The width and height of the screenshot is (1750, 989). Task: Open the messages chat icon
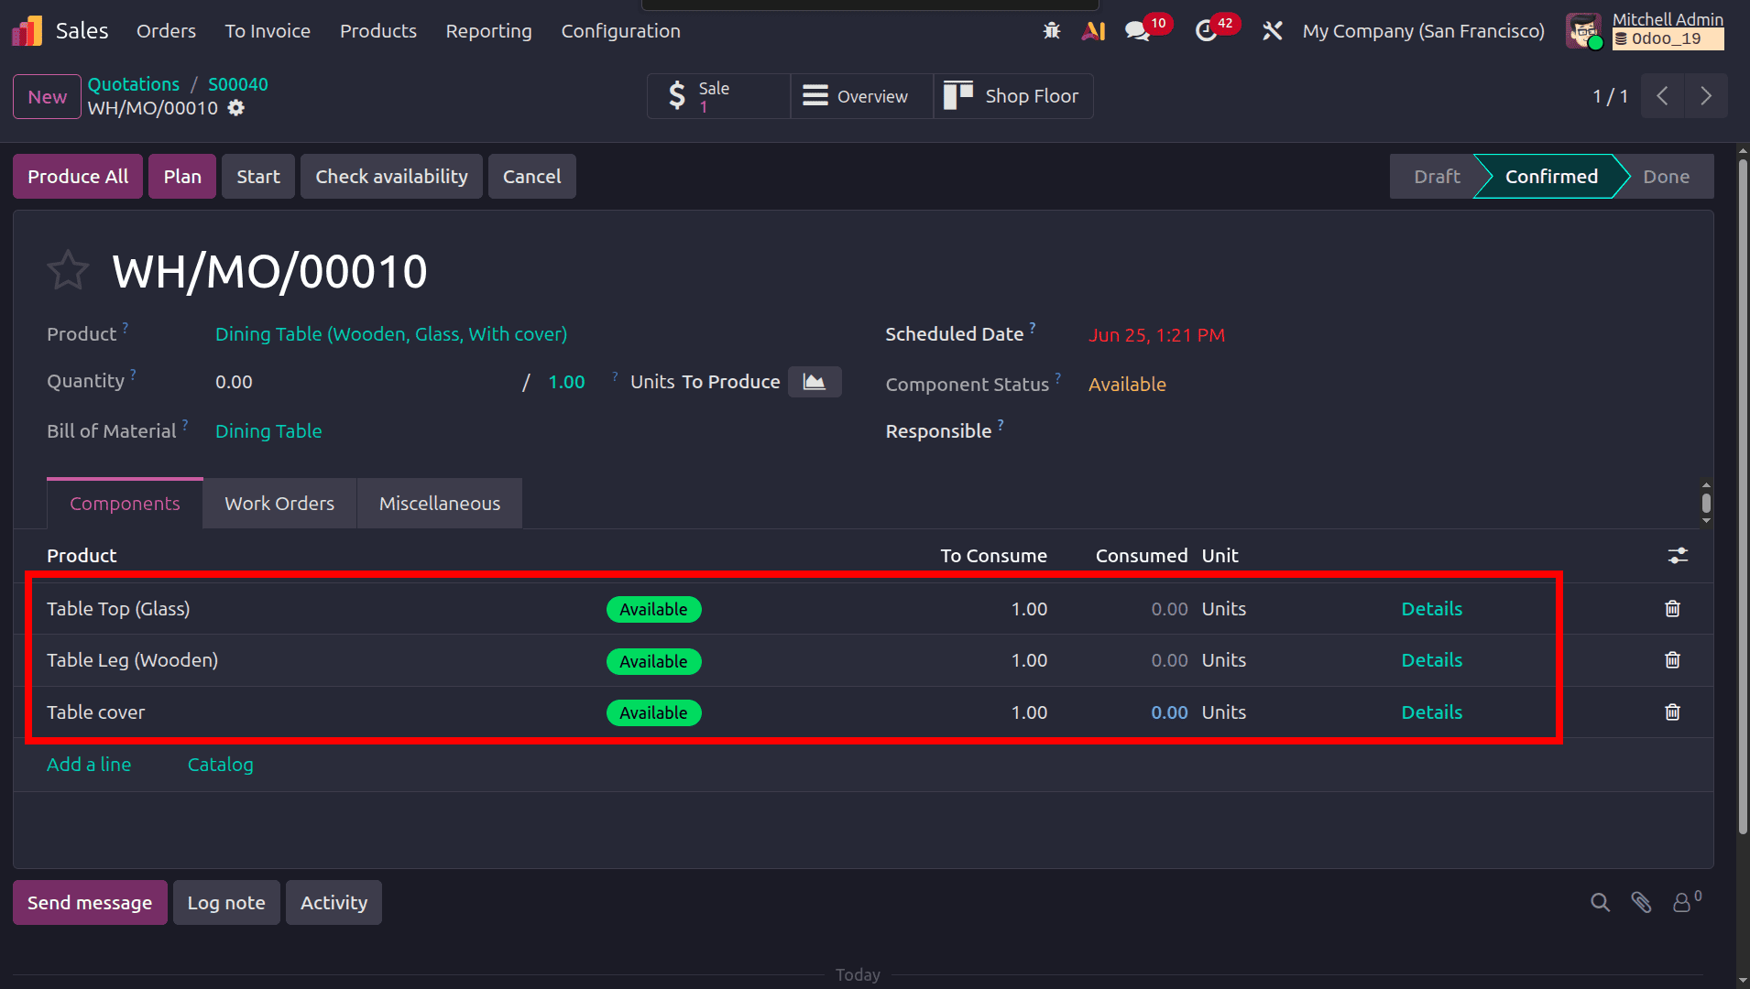click(x=1137, y=31)
